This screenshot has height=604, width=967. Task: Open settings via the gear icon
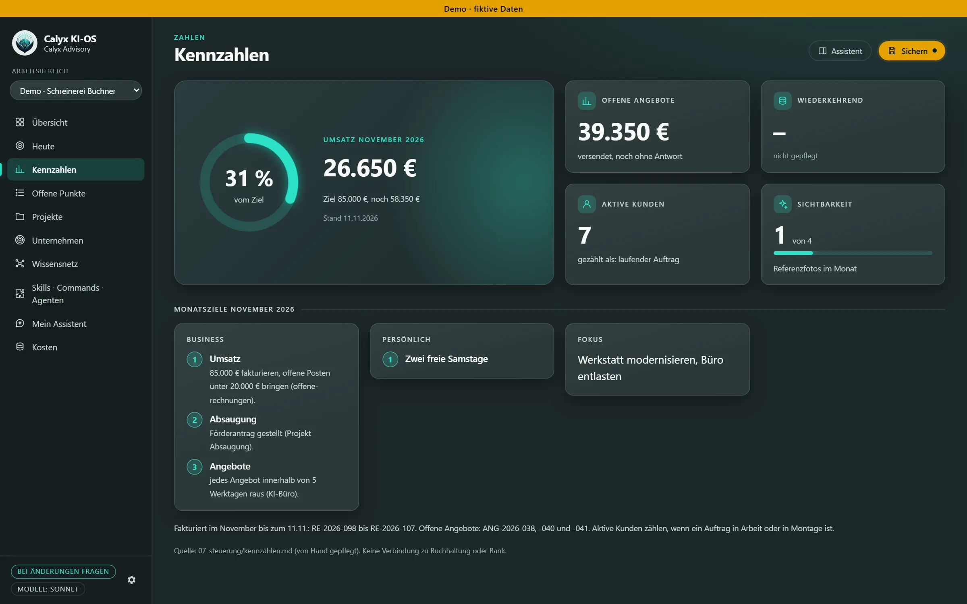[x=131, y=580]
